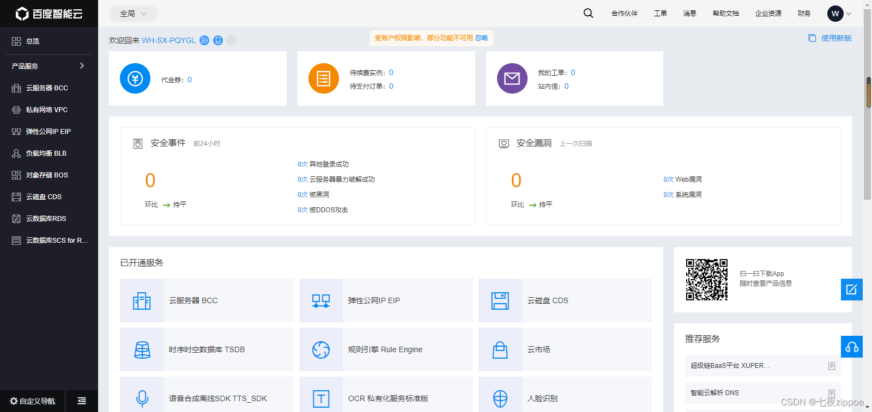The height and width of the screenshot is (412, 872).
Task: Click the blue voucher yen icon
Action: 135,78
